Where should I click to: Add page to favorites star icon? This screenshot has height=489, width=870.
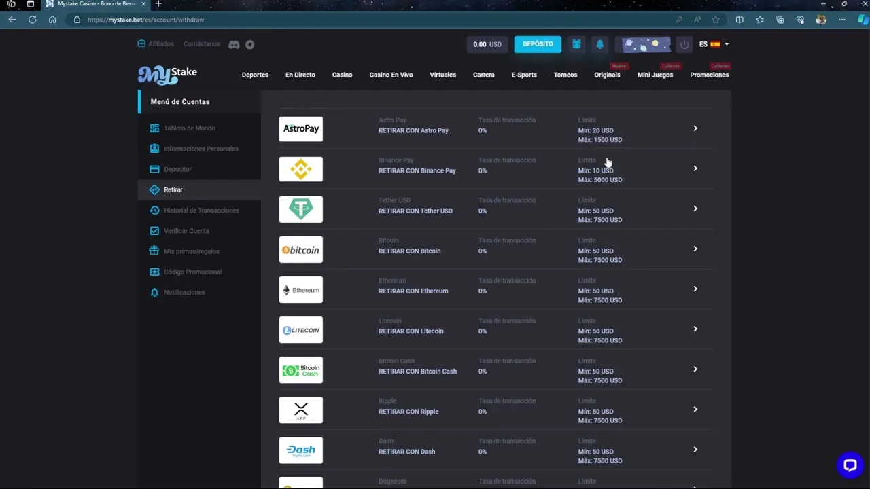click(716, 20)
